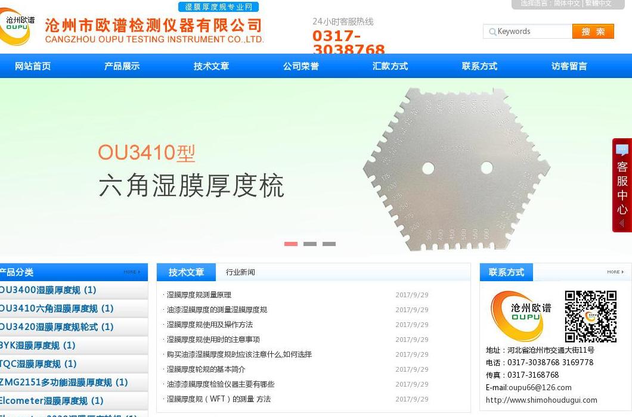Open article 湿膜厚度规使用时的注意事项
This screenshot has height=417, width=632.
(x=213, y=340)
